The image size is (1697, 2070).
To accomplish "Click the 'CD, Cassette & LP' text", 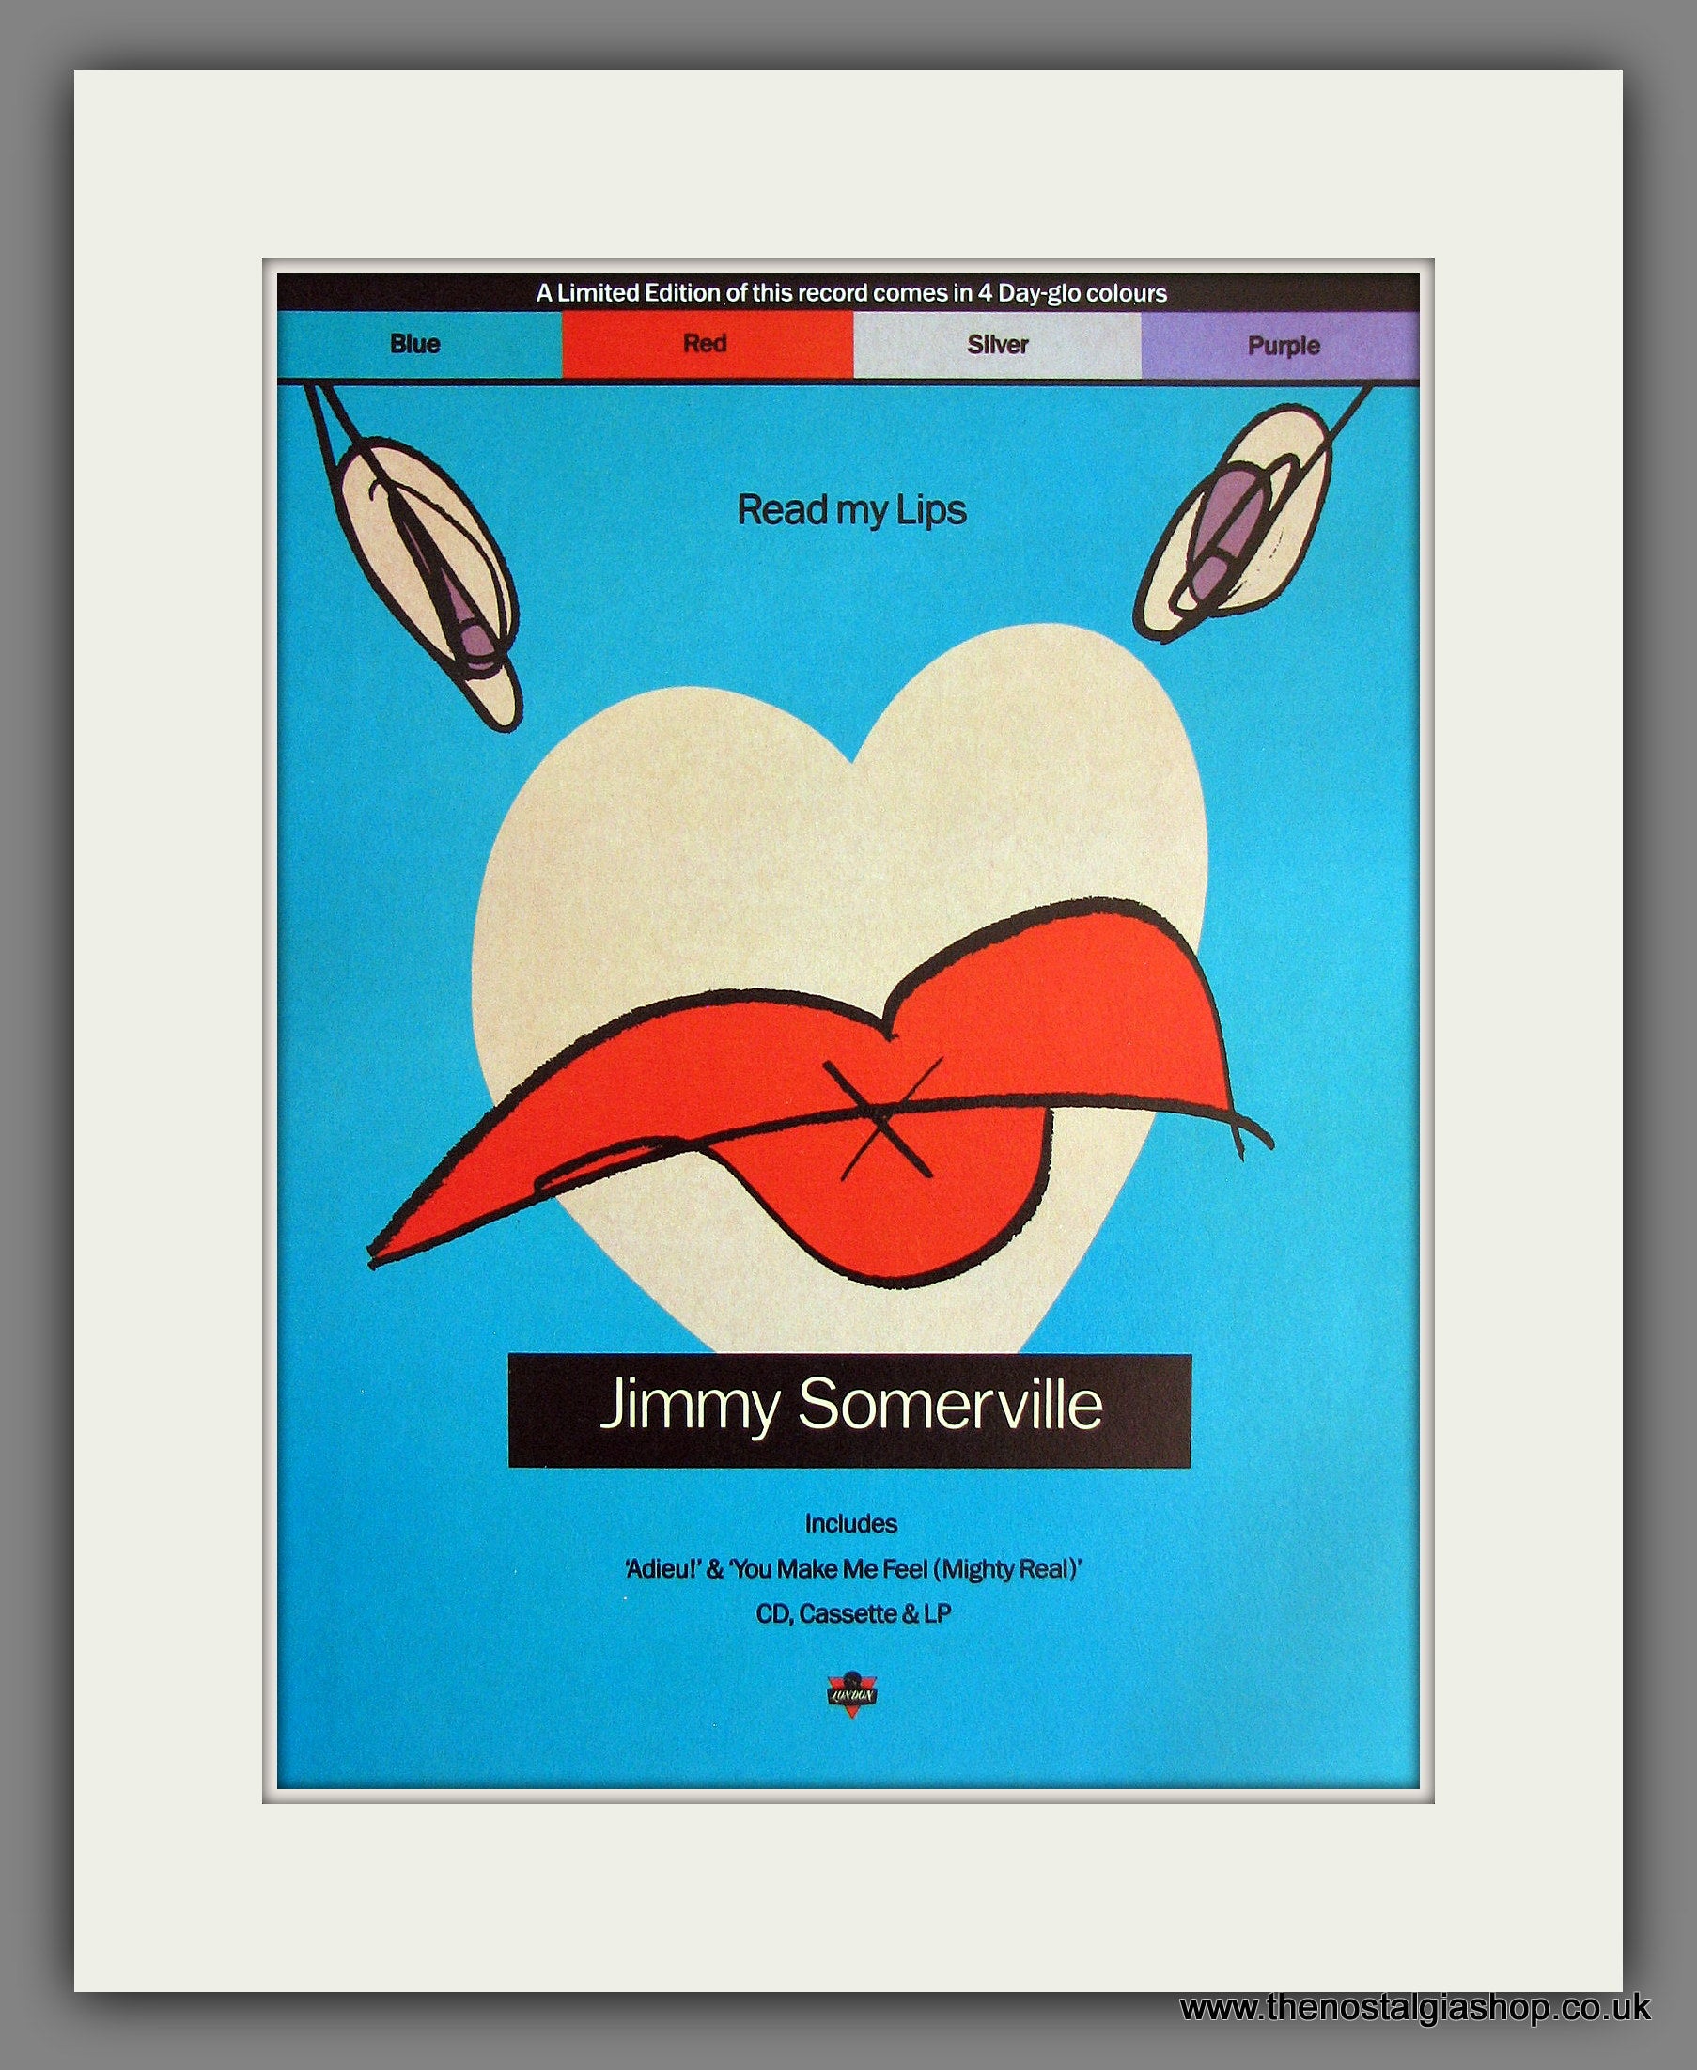I will 852,1613.
